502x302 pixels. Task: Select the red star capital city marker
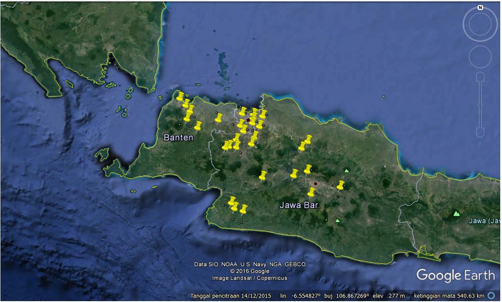248,120
